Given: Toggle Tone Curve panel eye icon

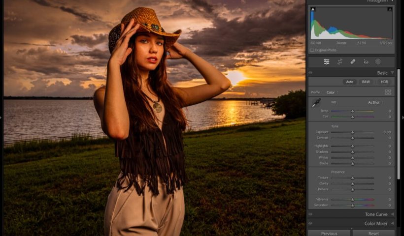Looking at the screenshot, I should point(310,214).
